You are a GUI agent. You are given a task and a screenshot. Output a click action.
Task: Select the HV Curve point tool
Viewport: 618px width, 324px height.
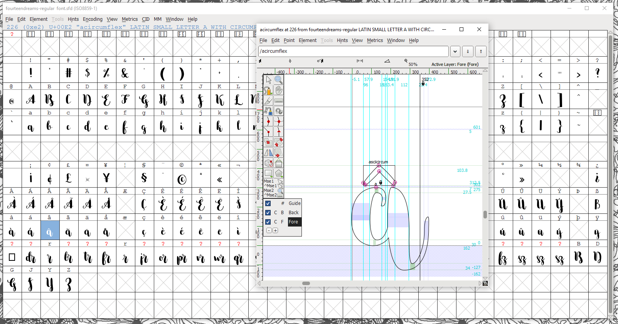pyautogui.click(x=279, y=121)
